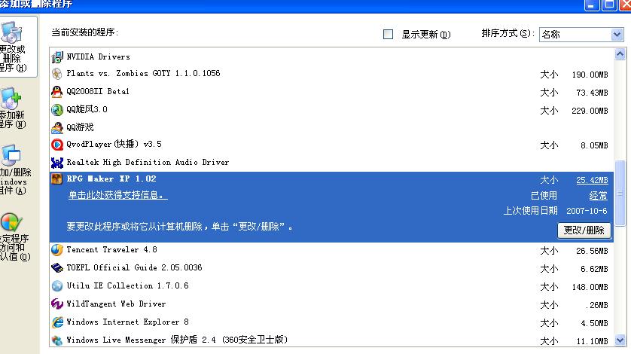This screenshot has height=354, width=631.
Task: Click the NVIDIA Drivers program icon
Action: click(57, 57)
